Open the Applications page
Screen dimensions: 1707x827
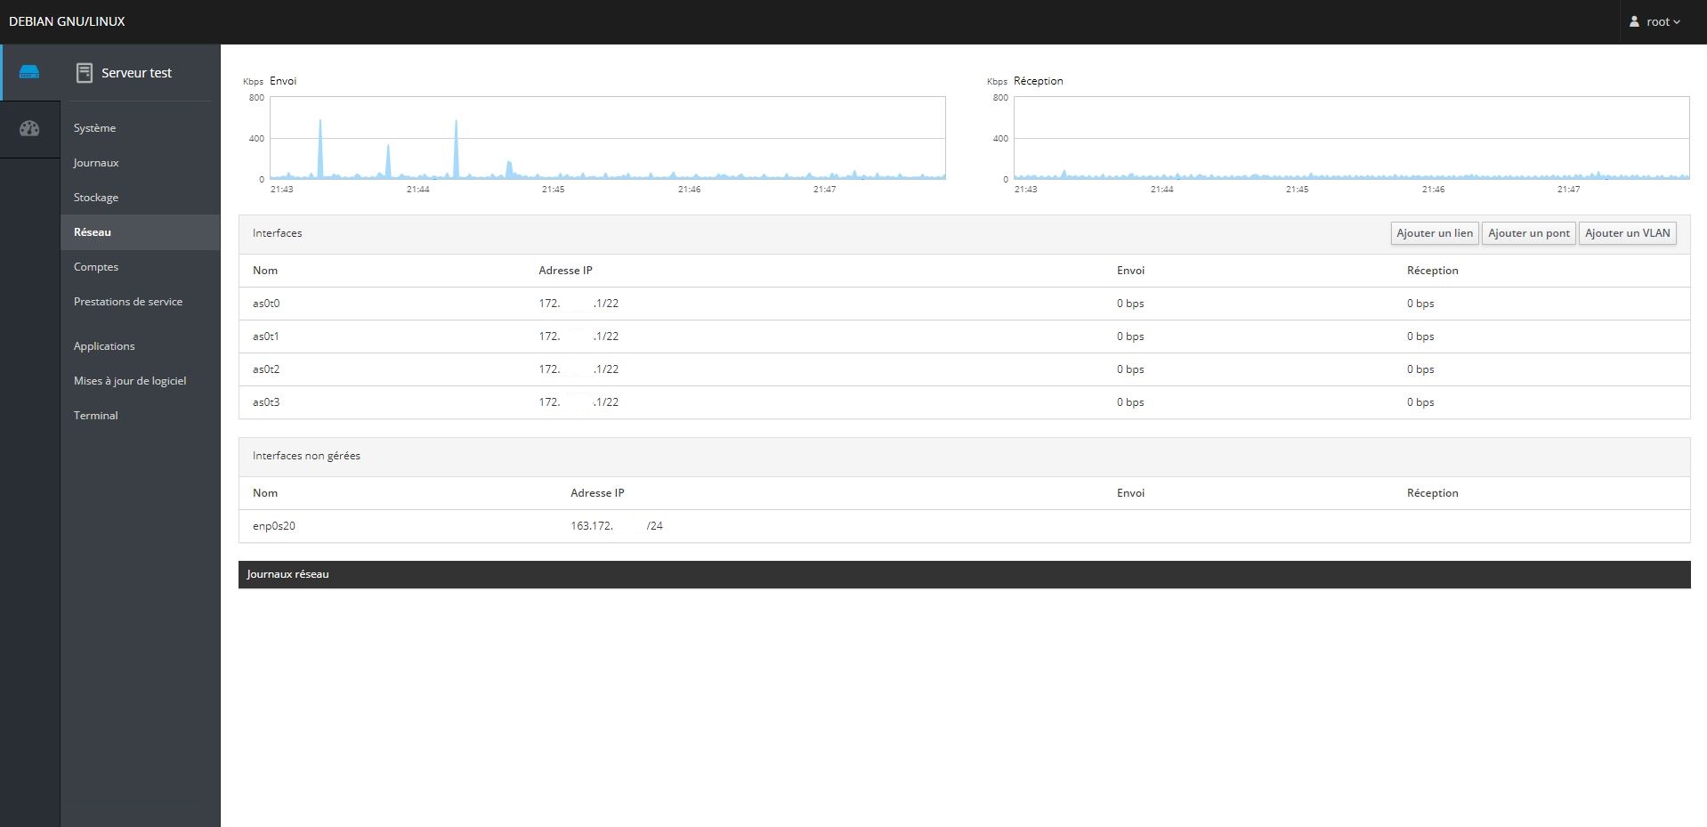tap(104, 346)
